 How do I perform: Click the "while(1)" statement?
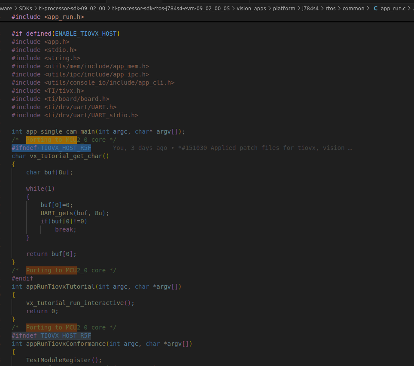[40, 189]
